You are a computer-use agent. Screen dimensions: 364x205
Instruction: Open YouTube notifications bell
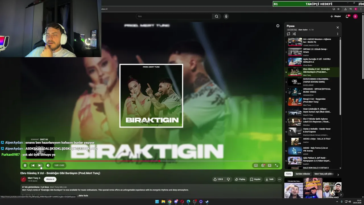click(347, 16)
